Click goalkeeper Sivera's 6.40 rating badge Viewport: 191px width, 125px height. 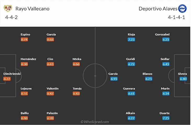tap(183, 79)
